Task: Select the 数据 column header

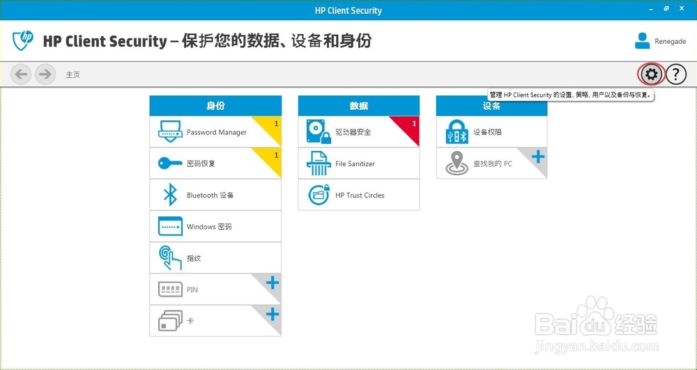Action: [359, 106]
